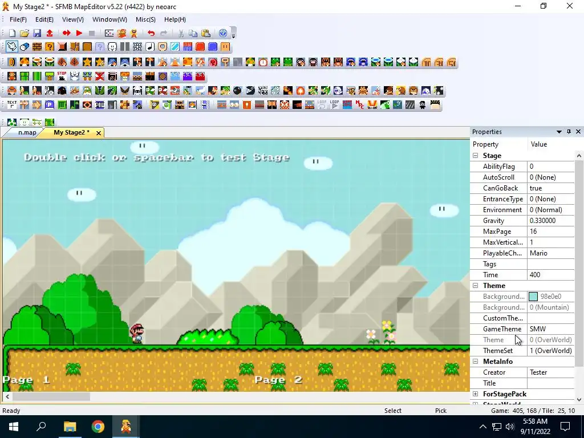Collapse the Theme property group
Viewport: 584px width, 438px height.
[476, 286]
